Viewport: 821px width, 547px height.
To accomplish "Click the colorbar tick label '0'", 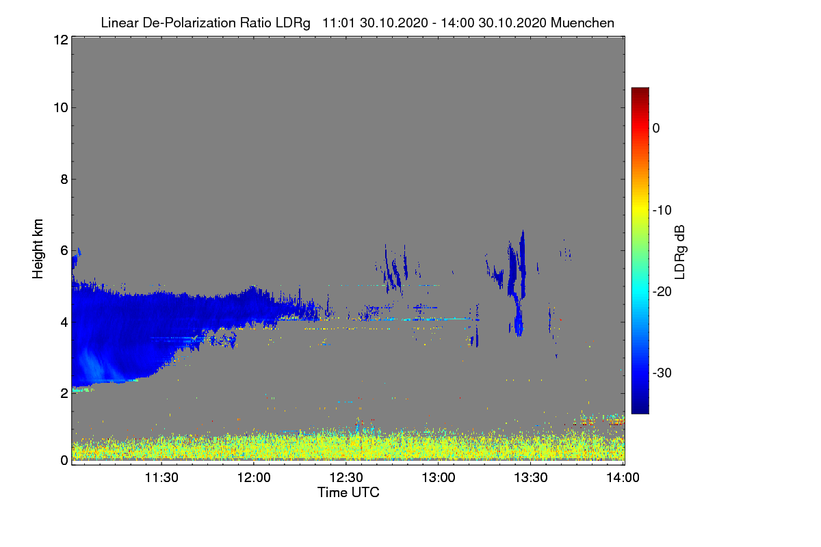I will [x=656, y=128].
